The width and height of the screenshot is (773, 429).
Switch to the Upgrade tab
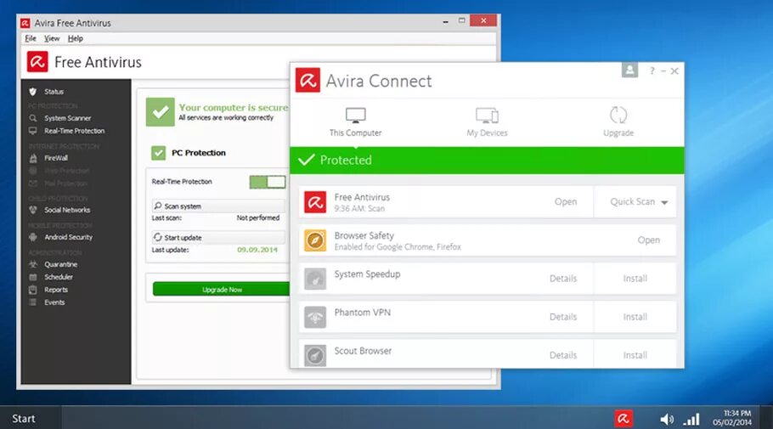(x=618, y=121)
